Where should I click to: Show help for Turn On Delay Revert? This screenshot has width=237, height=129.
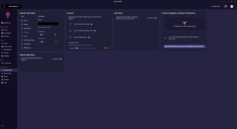point(89,37)
